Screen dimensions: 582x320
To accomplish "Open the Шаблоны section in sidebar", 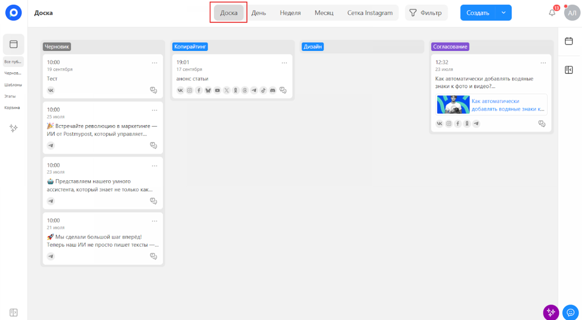I will 13,85.
